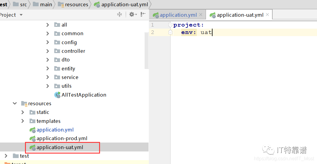Expand the static folder

coord(23,112)
